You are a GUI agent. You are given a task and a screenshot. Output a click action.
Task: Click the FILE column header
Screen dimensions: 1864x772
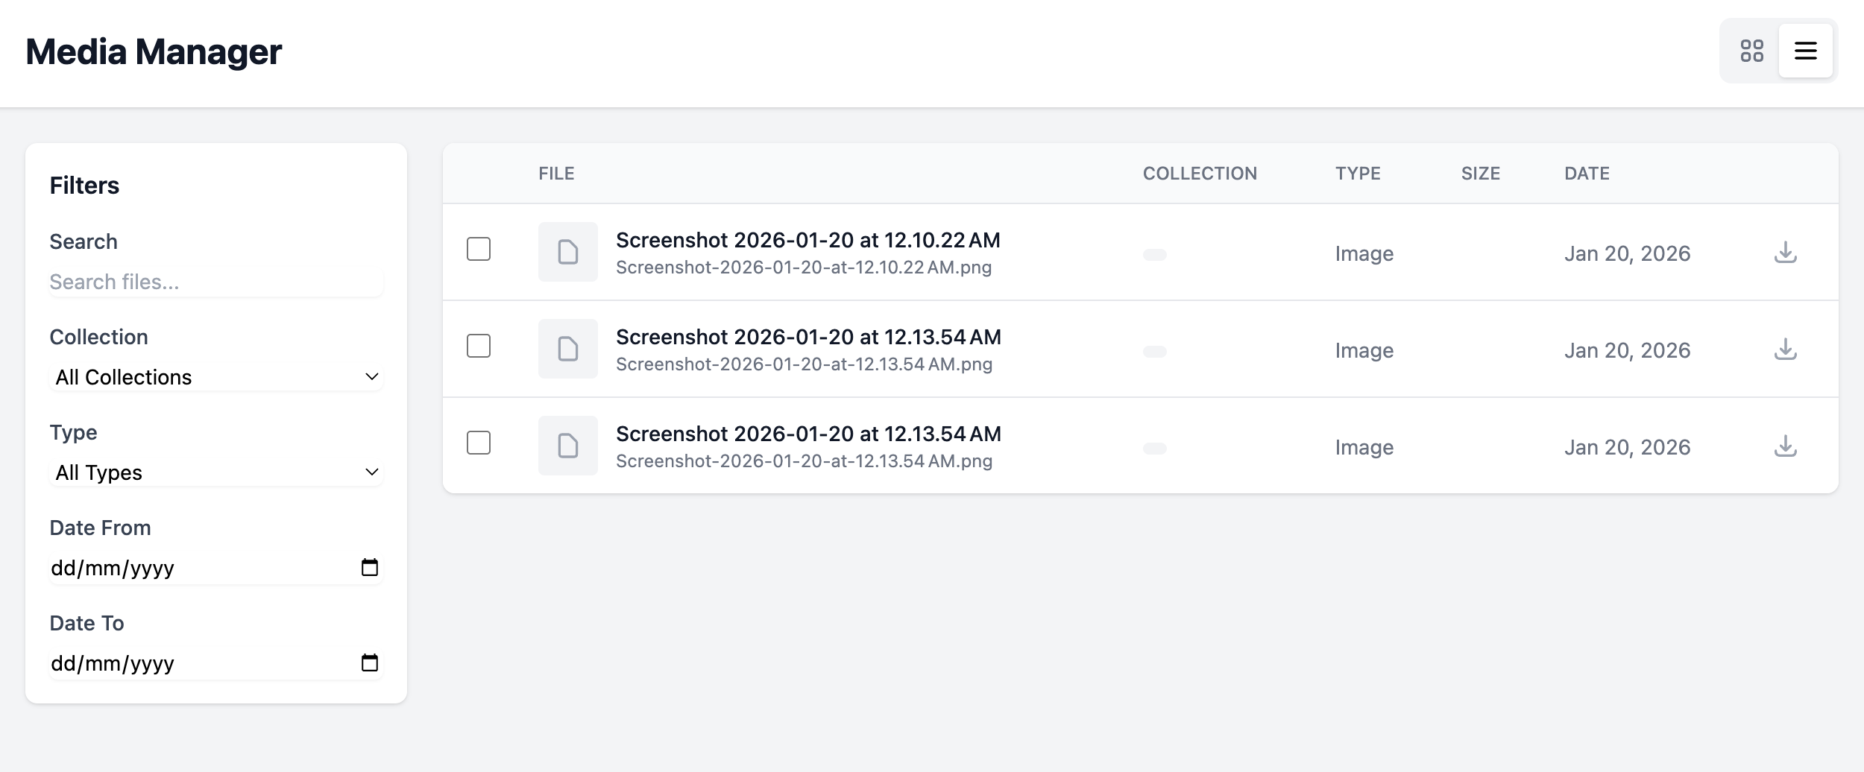click(556, 174)
